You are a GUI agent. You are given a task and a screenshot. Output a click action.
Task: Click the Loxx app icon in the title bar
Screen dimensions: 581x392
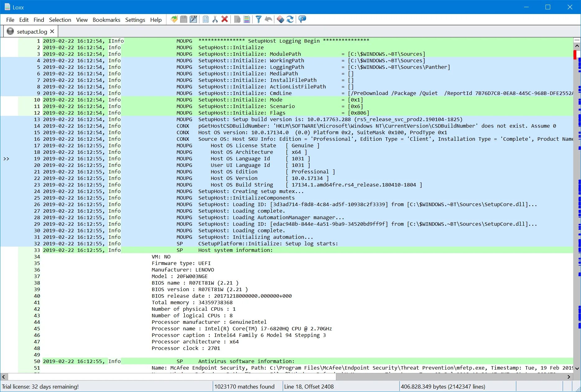click(7, 7)
